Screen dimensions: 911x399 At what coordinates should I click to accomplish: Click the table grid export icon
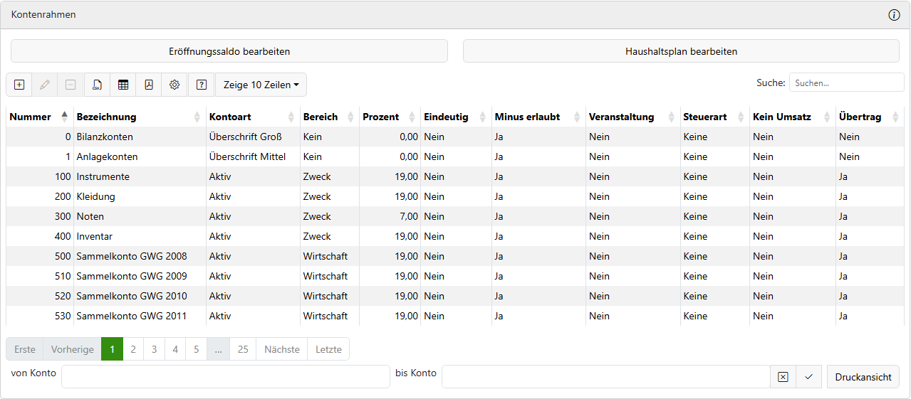pyautogui.click(x=123, y=85)
